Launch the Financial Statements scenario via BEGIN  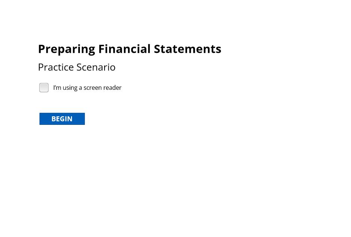click(x=62, y=119)
